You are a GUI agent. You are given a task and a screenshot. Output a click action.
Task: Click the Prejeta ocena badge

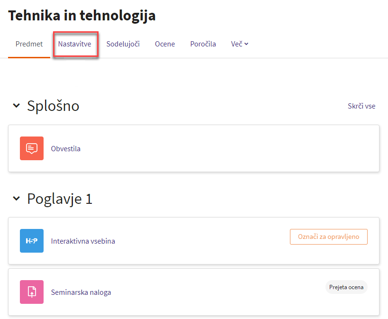click(x=346, y=287)
